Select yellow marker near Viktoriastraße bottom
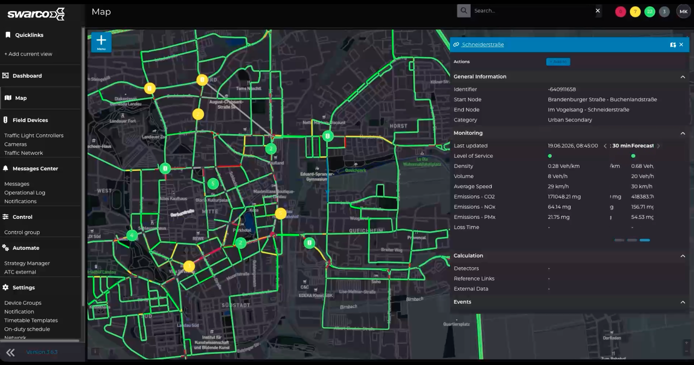This screenshot has height=365, width=694. pos(189,266)
